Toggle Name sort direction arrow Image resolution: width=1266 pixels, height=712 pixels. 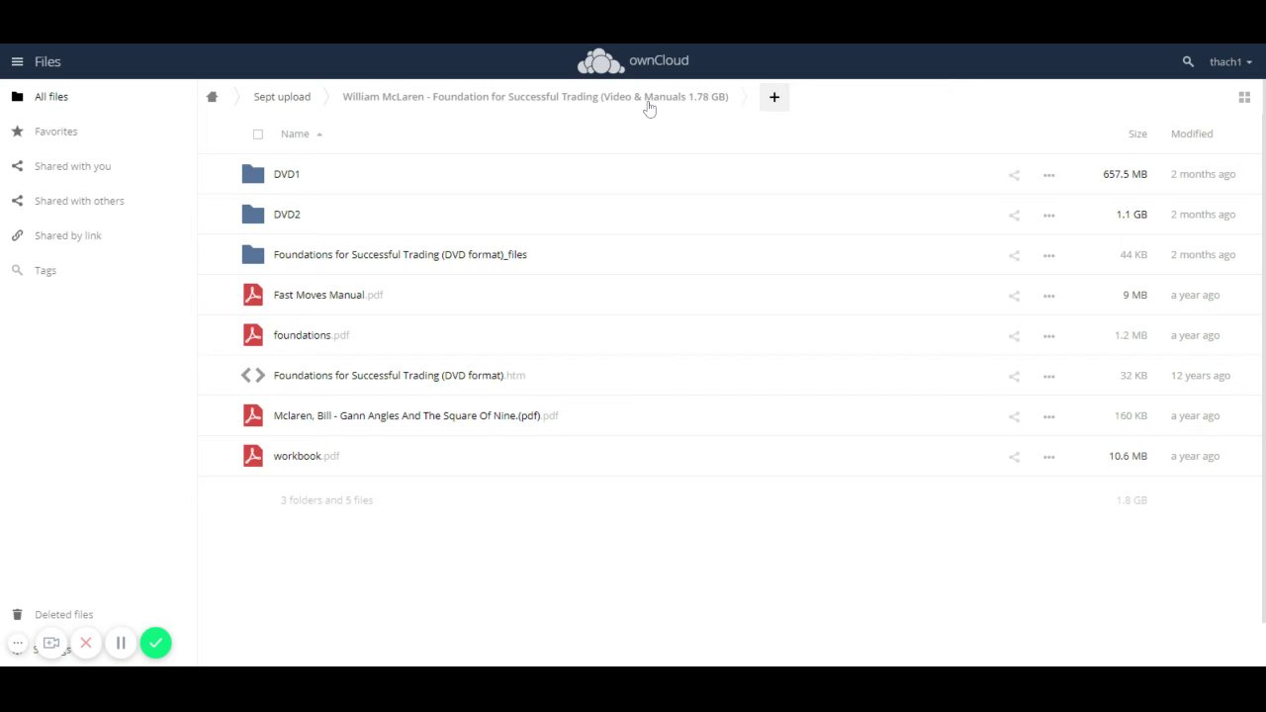click(x=318, y=134)
